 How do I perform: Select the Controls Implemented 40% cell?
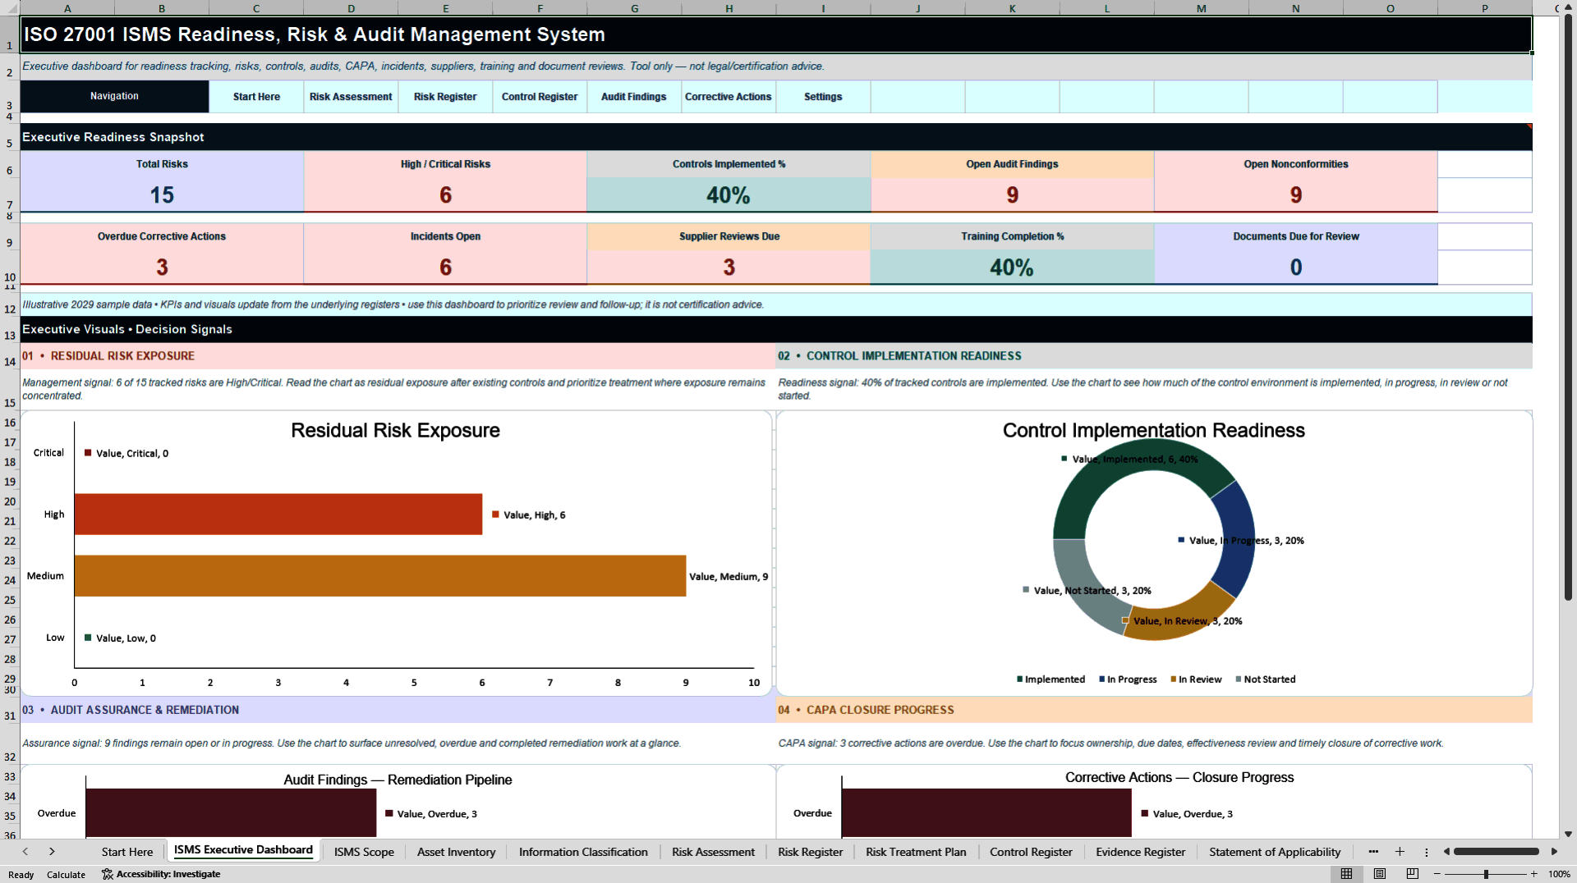tap(729, 195)
